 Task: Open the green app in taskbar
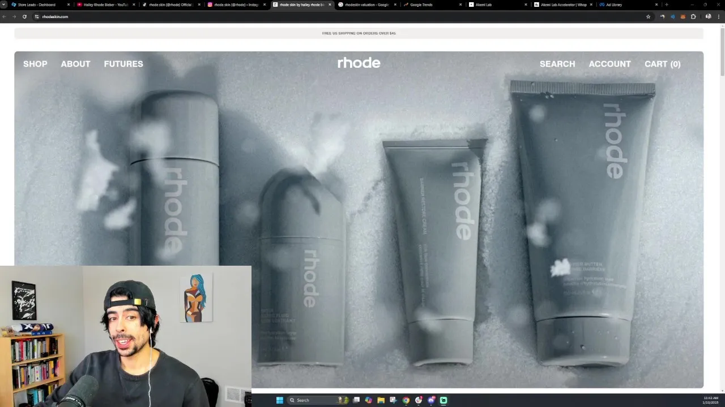pos(443,400)
